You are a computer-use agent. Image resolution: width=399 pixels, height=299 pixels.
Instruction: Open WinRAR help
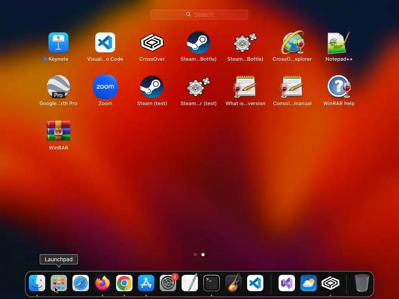[x=339, y=87]
